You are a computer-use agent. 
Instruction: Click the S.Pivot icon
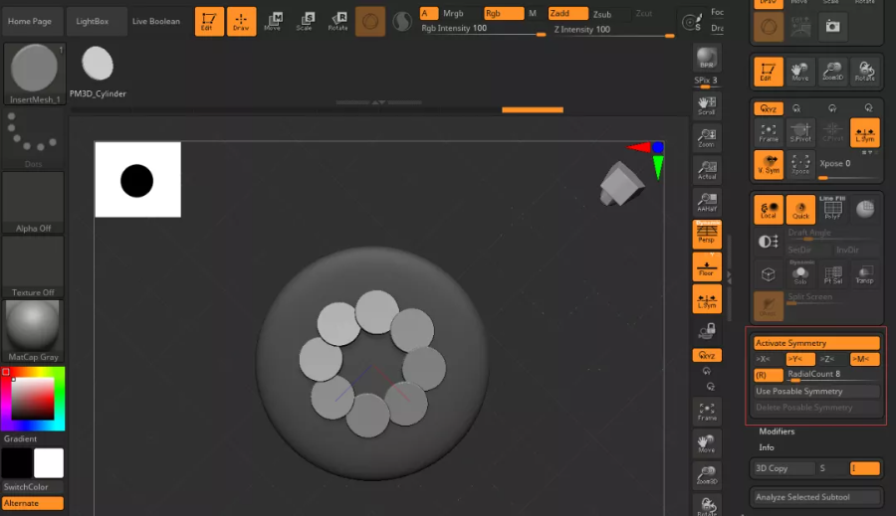pyautogui.click(x=800, y=132)
